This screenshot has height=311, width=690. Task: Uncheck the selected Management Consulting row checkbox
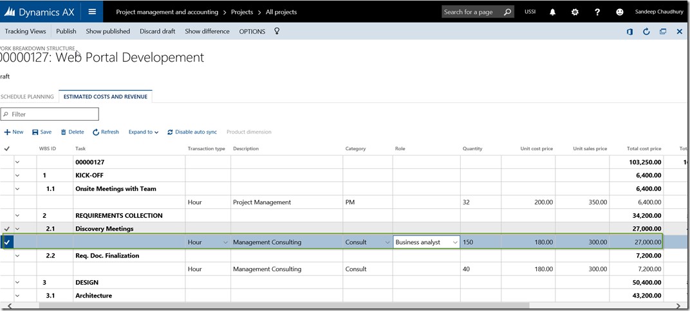(7, 242)
